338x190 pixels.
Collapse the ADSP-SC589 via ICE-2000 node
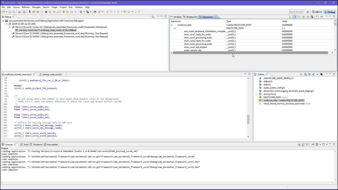point(7,24)
